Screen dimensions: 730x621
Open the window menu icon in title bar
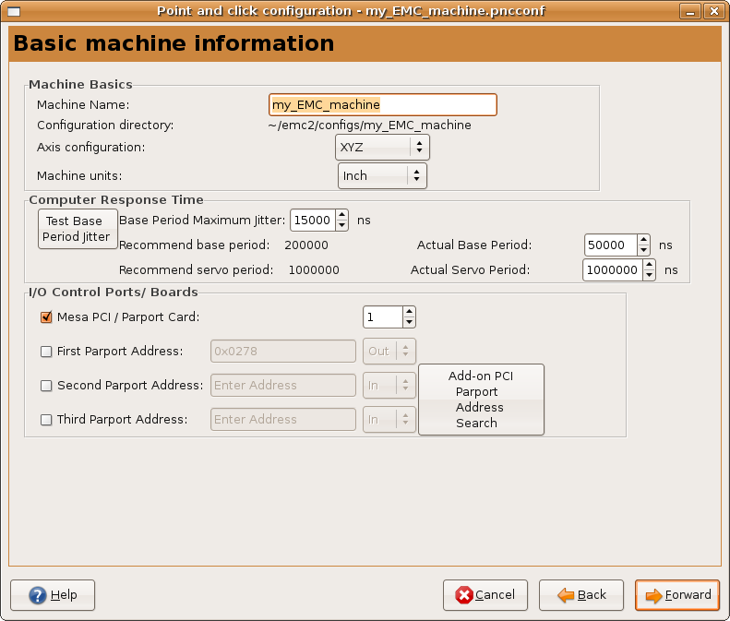(x=14, y=11)
